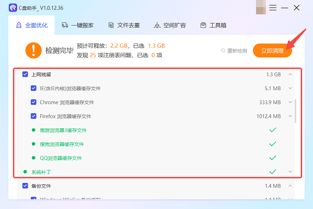
Task: Expand the IE浏览器缓存文件 row chevron
Action: pos(290,88)
